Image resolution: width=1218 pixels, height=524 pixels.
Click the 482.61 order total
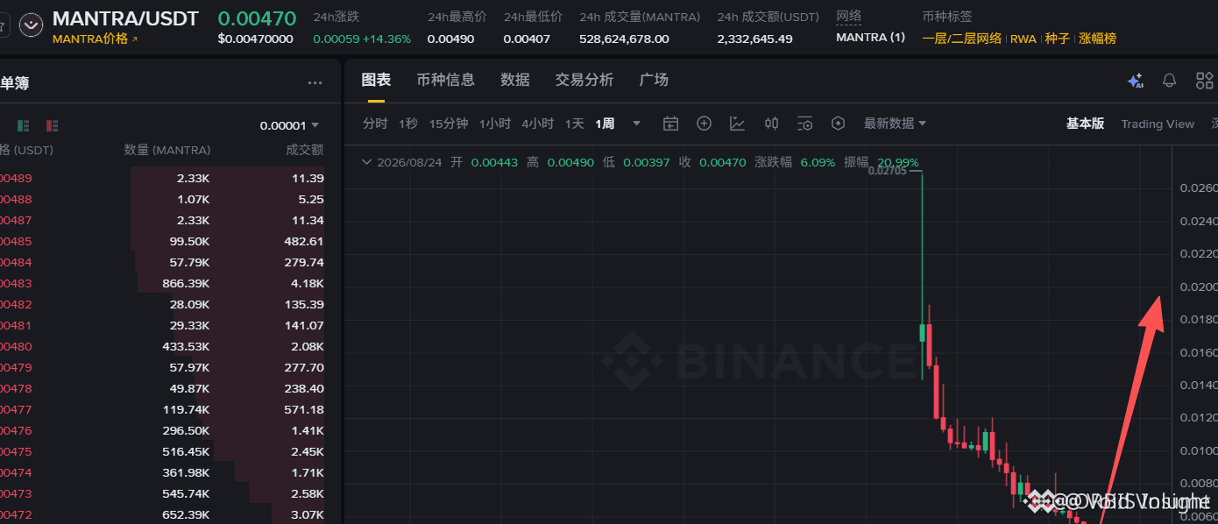tap(304, 241)
